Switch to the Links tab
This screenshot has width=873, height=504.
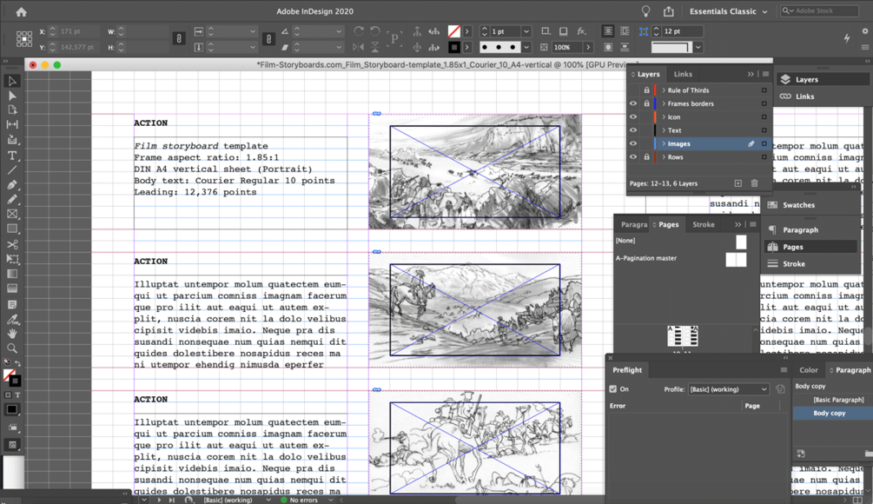point(683,74)
